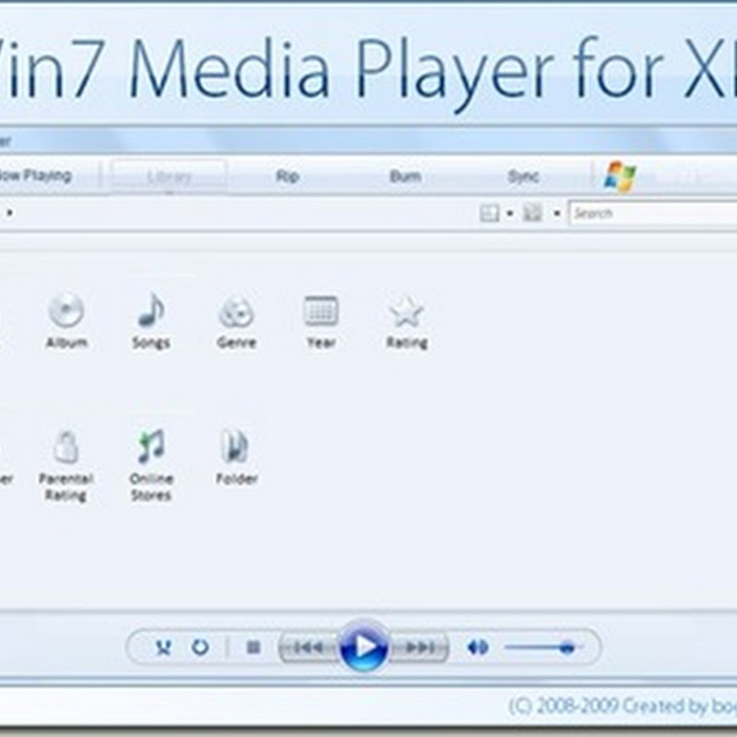
Task: Skip to the previous track
Action: [x=310, y=649]
